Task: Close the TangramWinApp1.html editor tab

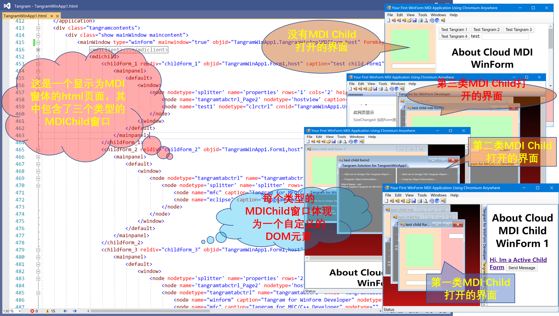Action: [57, 16]
